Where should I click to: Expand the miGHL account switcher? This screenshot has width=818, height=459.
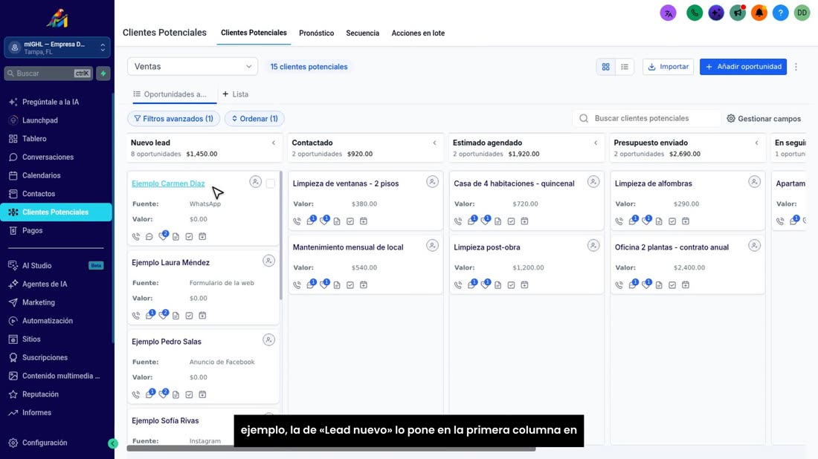57,48
